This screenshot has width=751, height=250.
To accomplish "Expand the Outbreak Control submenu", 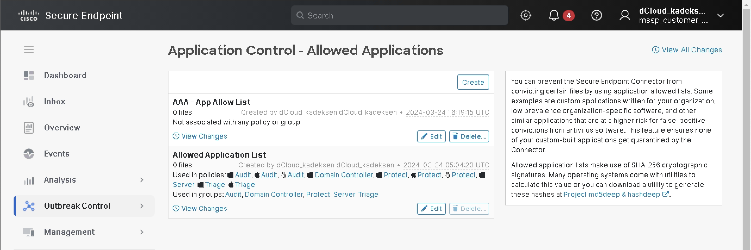I will pos(142,206).
